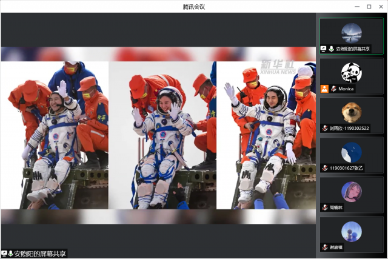388x259 pixels.
Task: Click the screen share icon in 安煦阳's tile
Action: click(x=324, y=49)
